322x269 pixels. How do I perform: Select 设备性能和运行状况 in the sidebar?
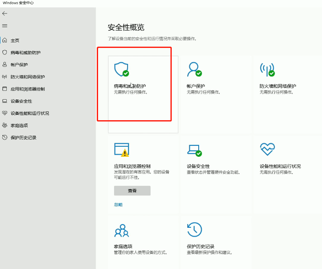click(30, 113)
